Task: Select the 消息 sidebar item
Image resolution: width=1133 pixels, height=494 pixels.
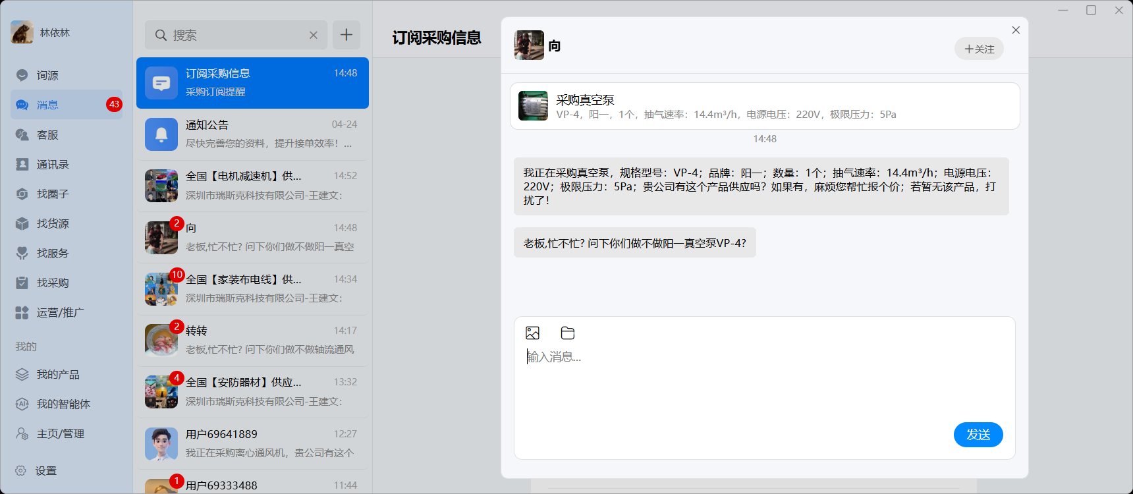Action: tap(66, 105)
